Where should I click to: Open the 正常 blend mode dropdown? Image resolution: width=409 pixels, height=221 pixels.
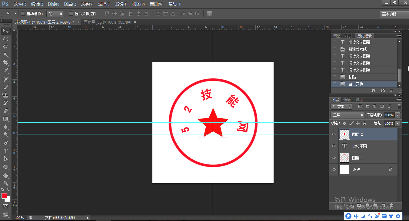[x=347, y=115]
